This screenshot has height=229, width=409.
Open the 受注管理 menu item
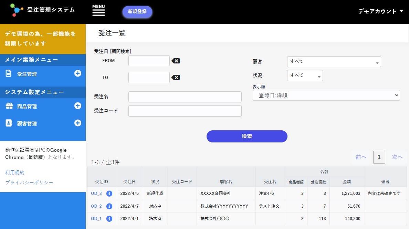click(x=27, y=74)
